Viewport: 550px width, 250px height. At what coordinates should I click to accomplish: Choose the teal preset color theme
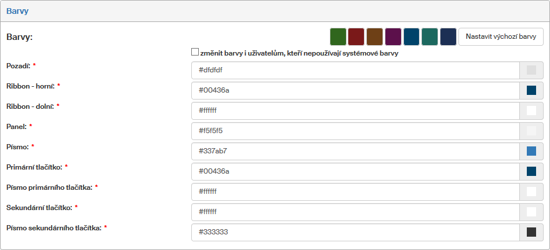point(429,36)
